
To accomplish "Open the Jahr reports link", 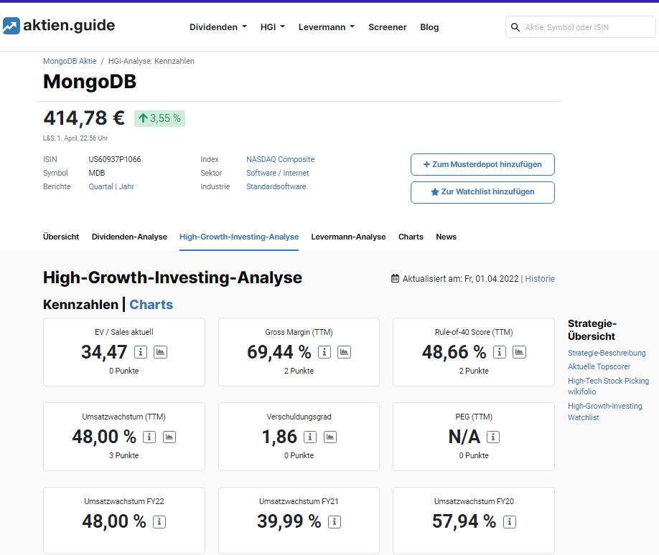I will [x=126, y=187].
